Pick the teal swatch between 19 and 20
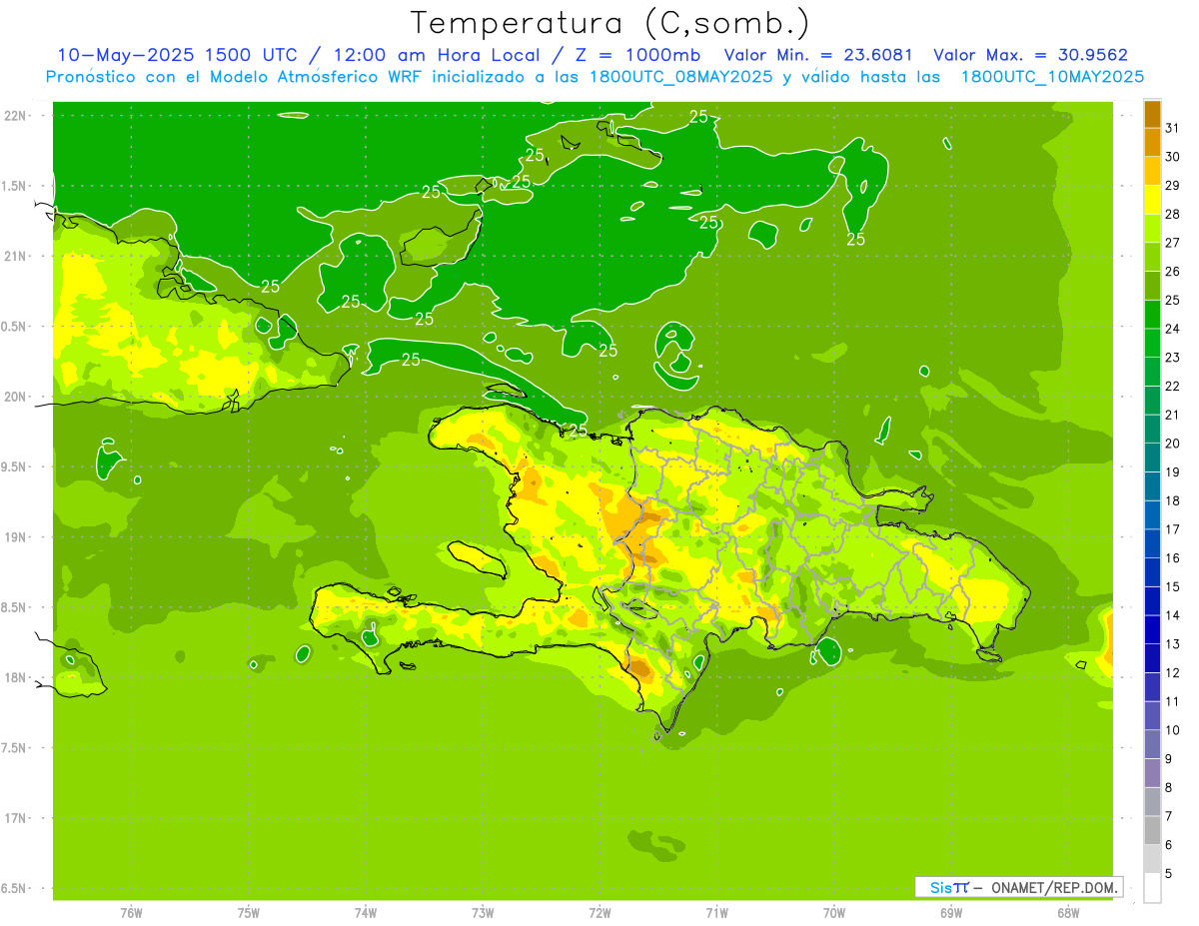Screen dimensions: 1199x926 click(1152, 458)
